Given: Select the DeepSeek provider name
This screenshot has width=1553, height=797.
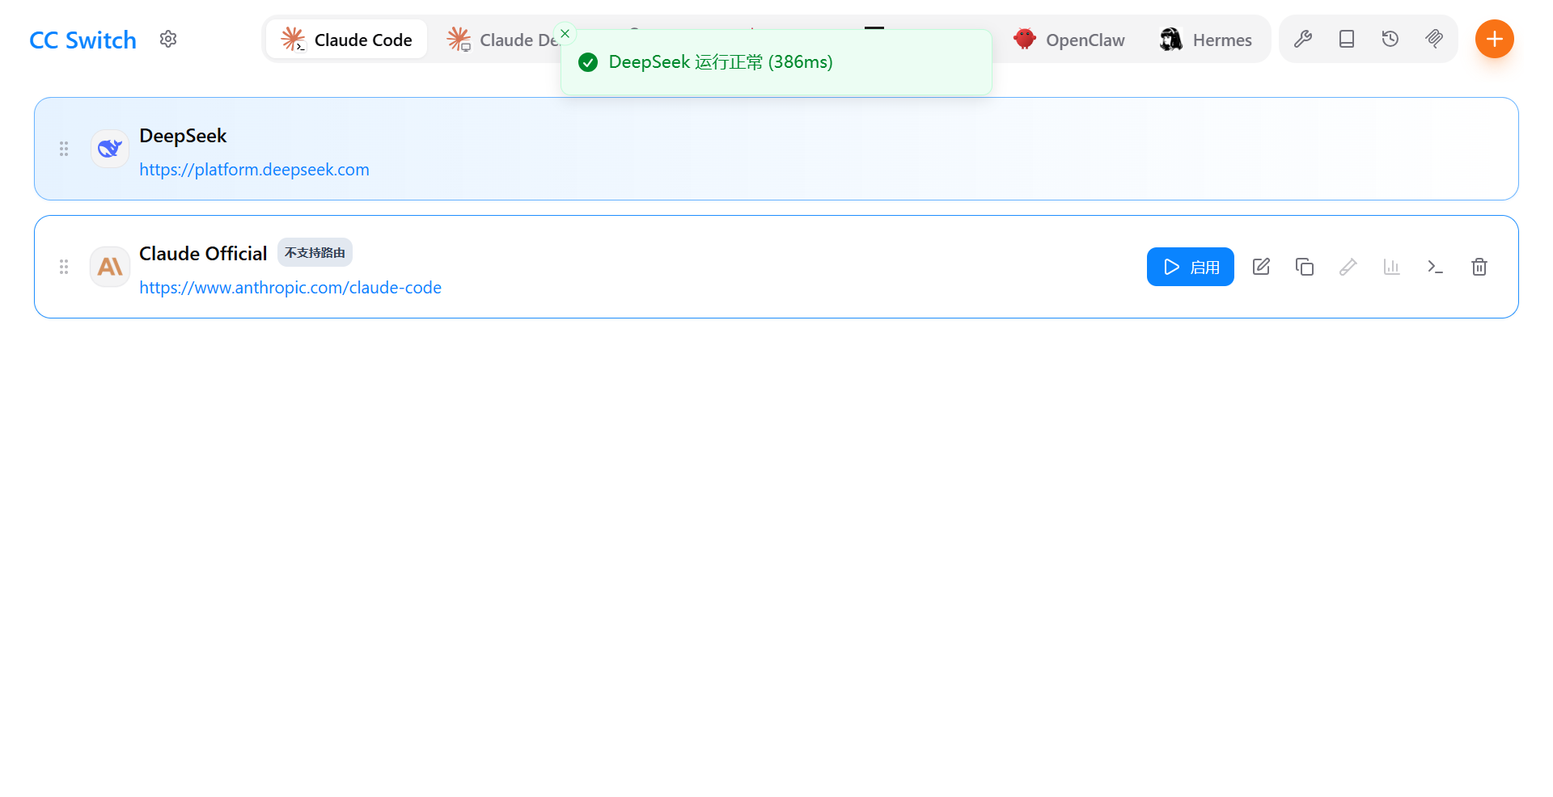Looking at the screenshot, I should (183, 136).
